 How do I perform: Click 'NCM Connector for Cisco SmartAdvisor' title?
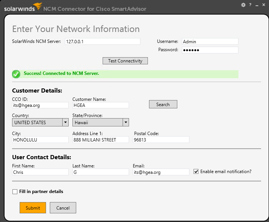pyautogui.click(x=95, y=9)
